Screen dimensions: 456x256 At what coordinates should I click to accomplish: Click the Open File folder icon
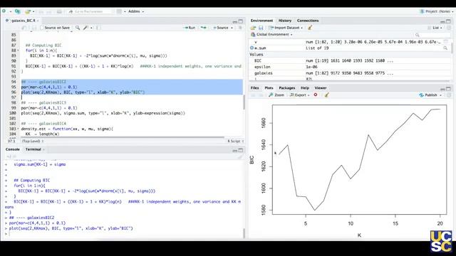[28, 11]
